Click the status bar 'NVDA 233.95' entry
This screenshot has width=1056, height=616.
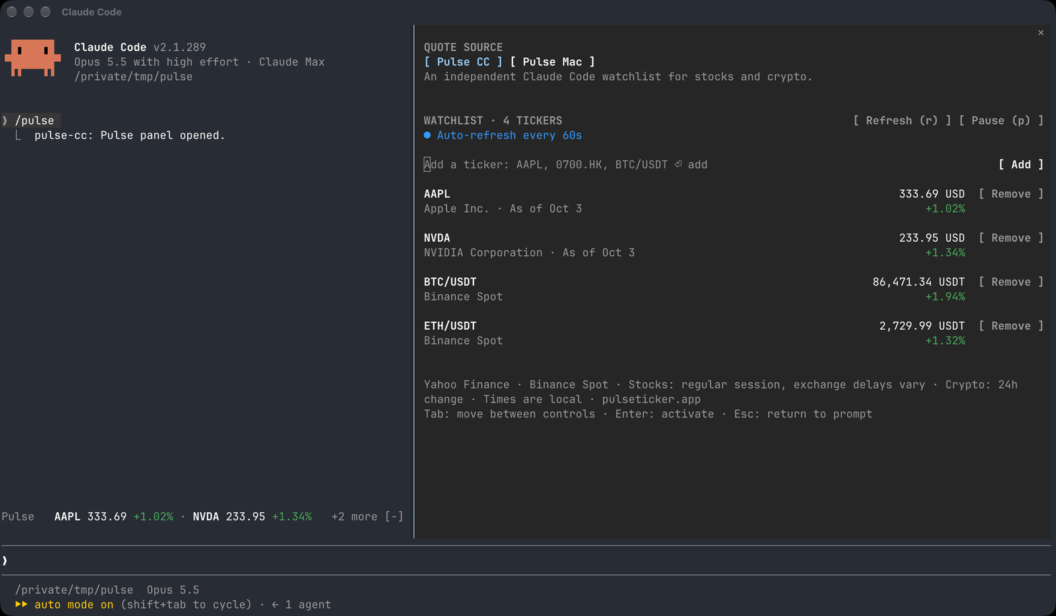coord(229,516)
